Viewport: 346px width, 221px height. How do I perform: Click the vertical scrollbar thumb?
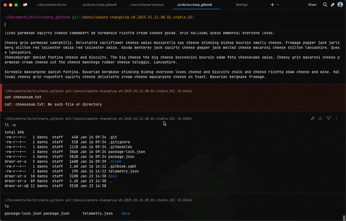point(344,218)
